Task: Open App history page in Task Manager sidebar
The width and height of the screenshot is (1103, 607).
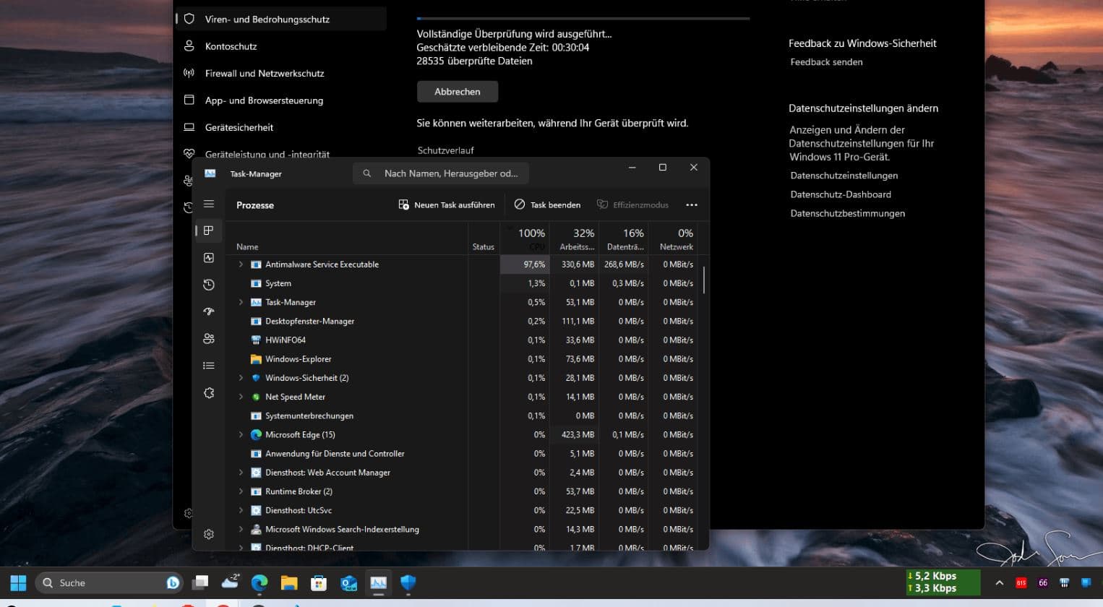Action: pyautogui.click(x=209, y=285)
